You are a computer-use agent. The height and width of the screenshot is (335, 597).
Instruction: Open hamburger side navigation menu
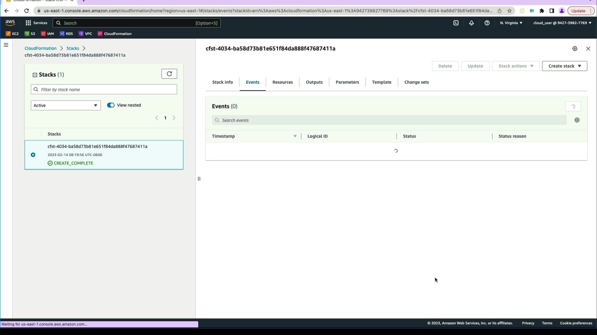pos(6,45)
